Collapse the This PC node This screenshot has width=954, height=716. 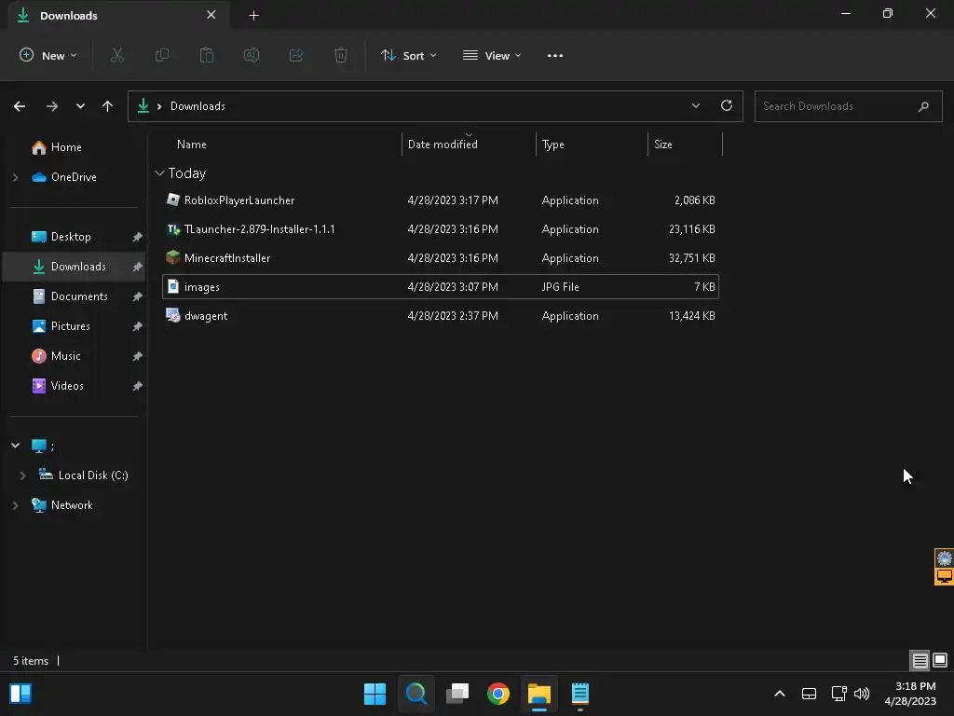click(x=15, y=446)
